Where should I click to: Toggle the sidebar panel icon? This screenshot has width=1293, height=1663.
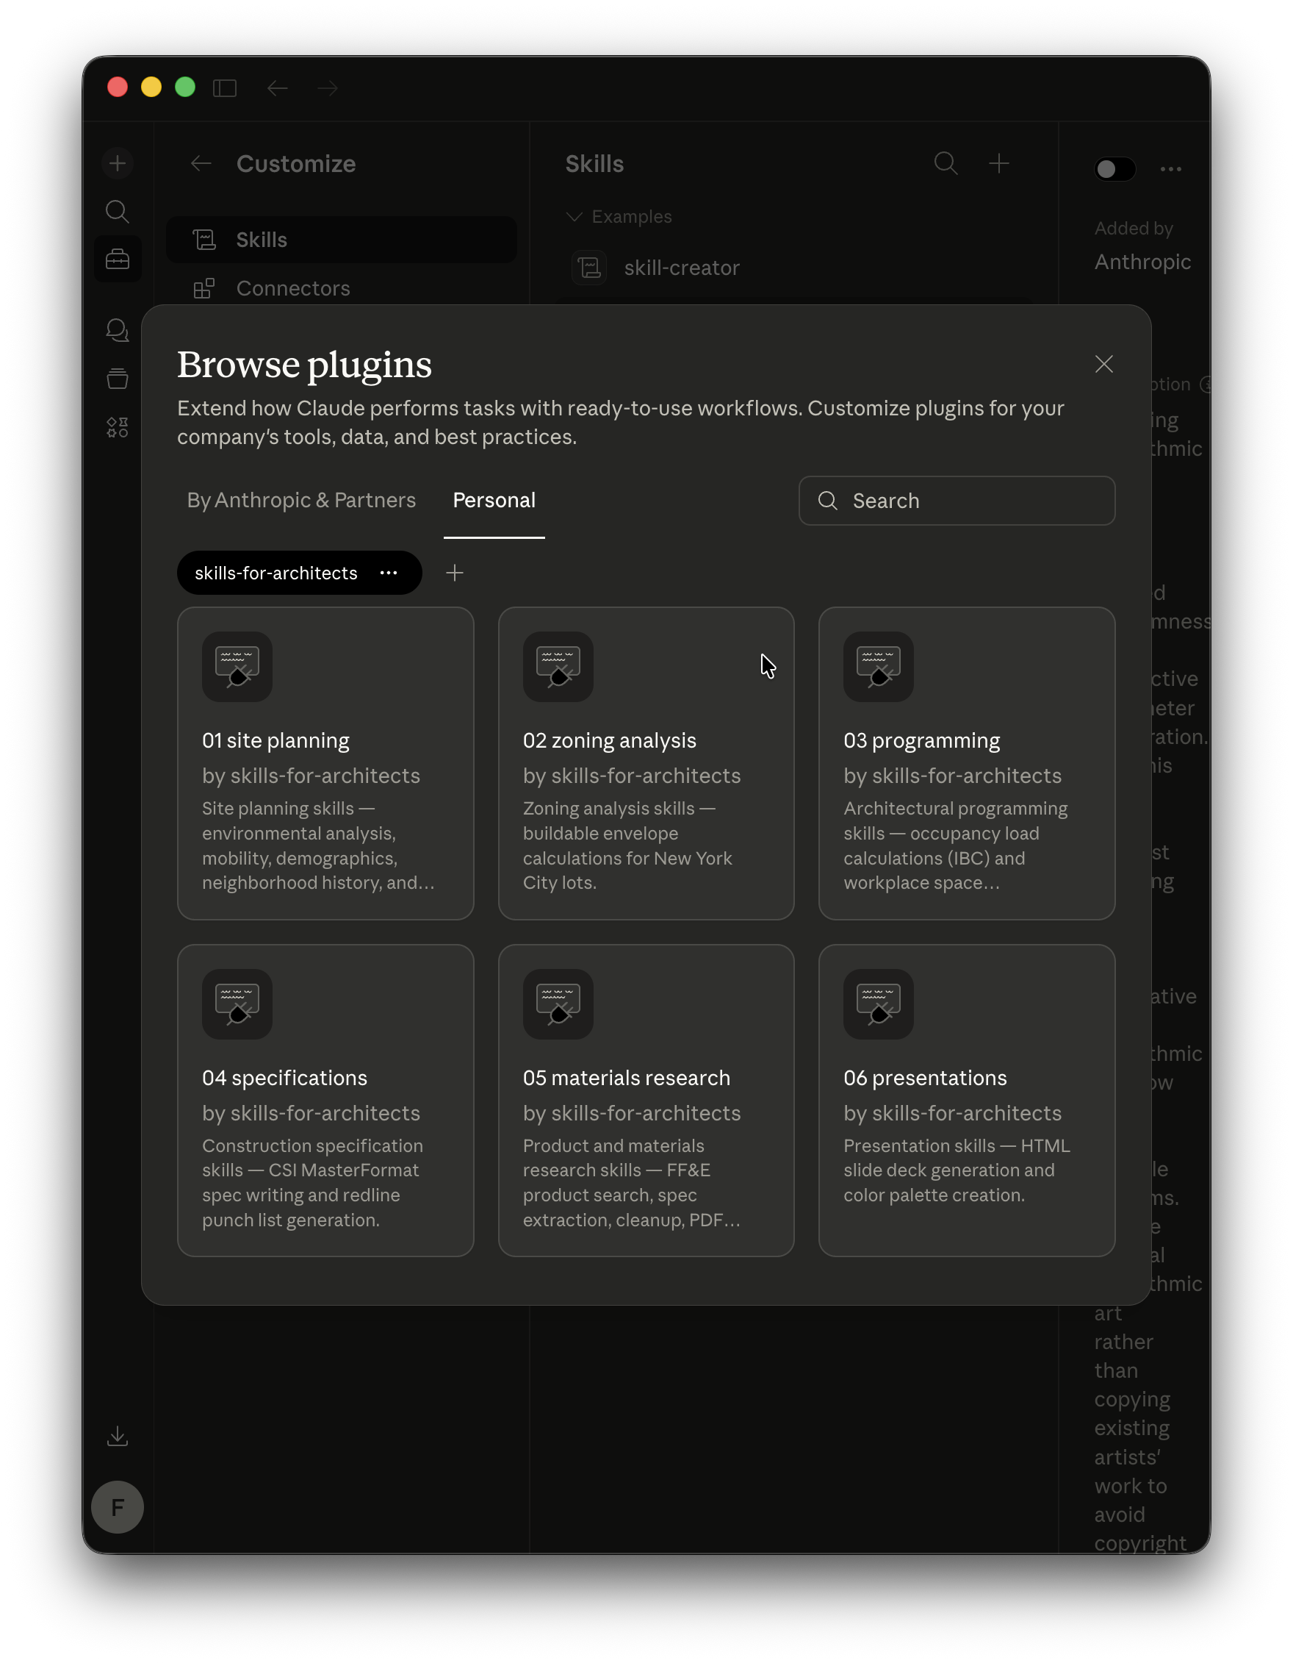(x=225, y=88)
